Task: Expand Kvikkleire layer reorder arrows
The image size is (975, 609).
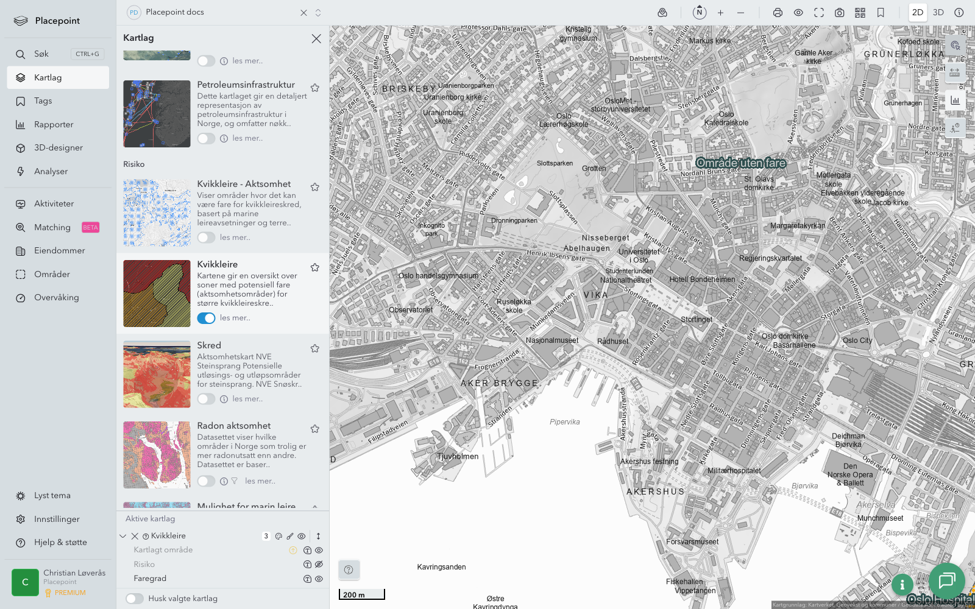Action: (318, 537)
